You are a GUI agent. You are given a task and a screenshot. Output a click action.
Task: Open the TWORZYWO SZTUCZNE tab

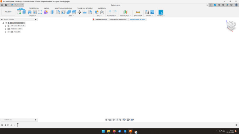pos(85,8)
